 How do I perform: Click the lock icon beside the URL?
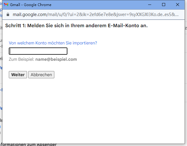[x=8, y=15]
